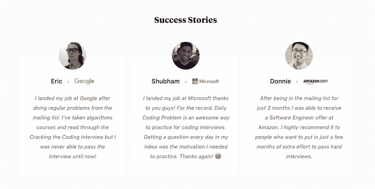This screenshot has width=375, height=189.
Task: Select the name Donnie
Action: click(x=280, y=81)
